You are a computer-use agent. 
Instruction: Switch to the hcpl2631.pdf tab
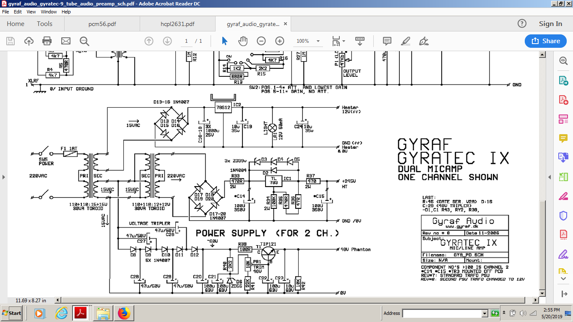tap(177, 24)
